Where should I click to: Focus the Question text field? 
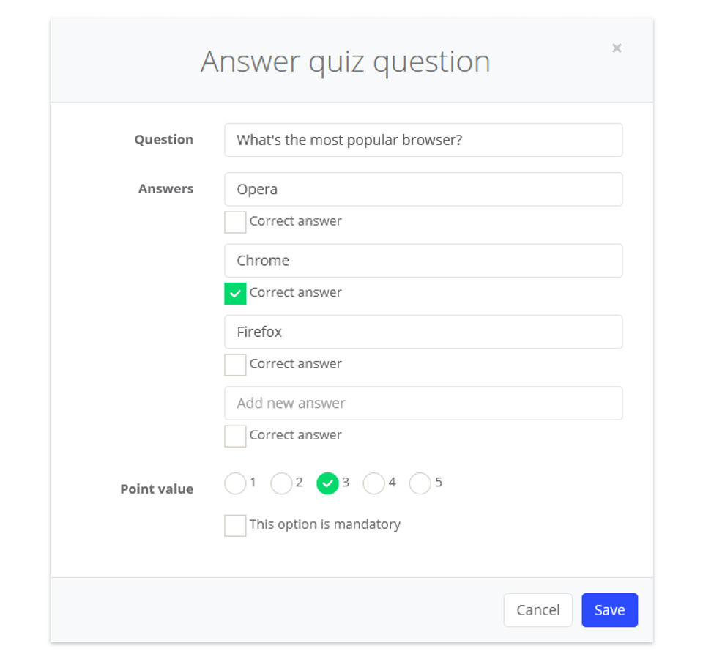(423, 140)
